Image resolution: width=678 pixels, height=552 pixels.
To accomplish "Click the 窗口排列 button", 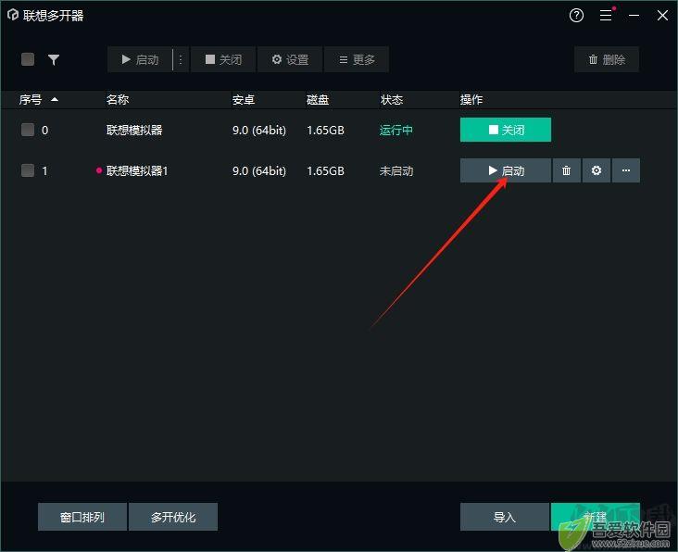I will pos(82,517).
